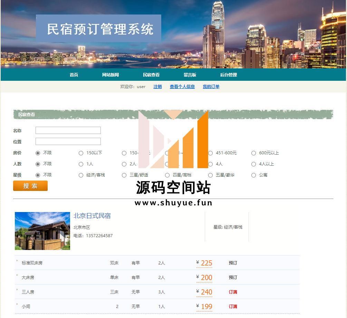This screenshot has width=347, height=318.
Task: Open the 北京日式民宿 listing title link
Action: tap(92, 216)
